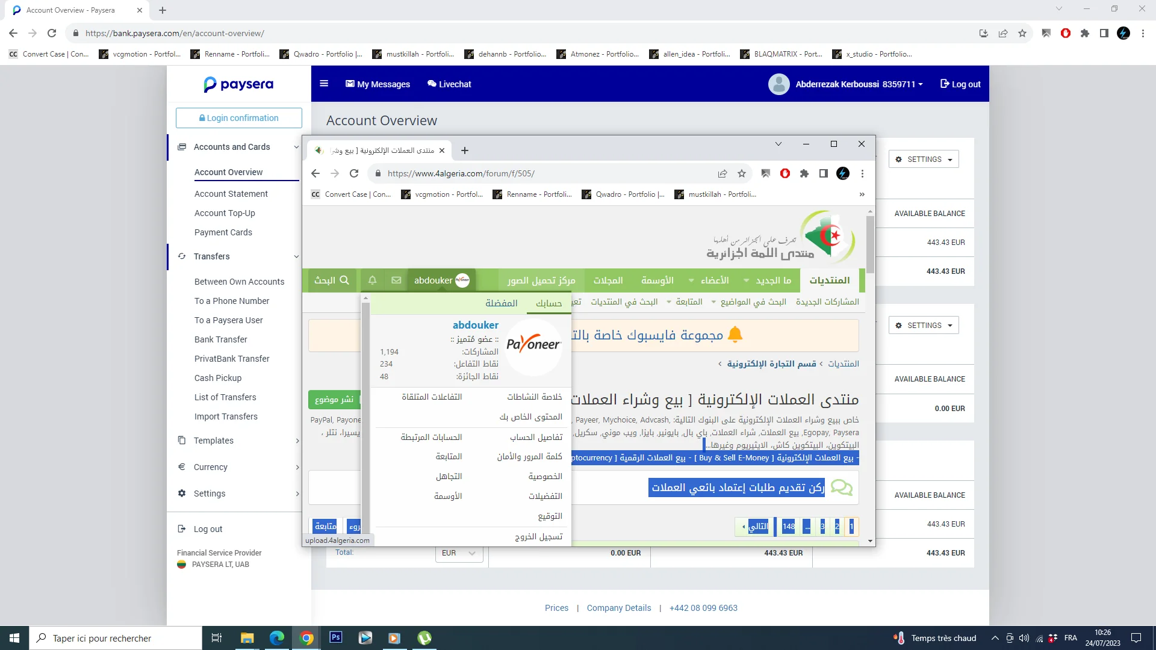Open Photoshop from the taskbar
This screenshot has height=650, width=1156.
336,637
